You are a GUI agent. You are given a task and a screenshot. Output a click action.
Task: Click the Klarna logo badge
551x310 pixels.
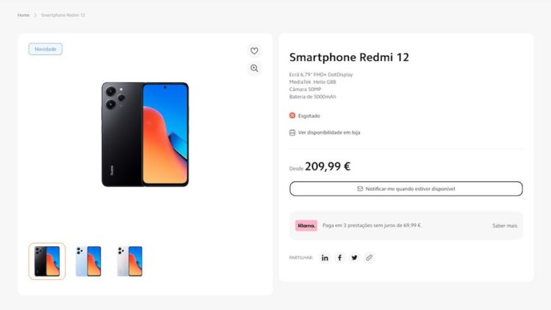[x=306, y=226]
